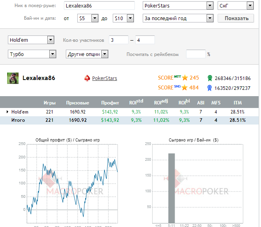
Task: Open the PokerStars link near the nickname
Action: tap(104, 78)
